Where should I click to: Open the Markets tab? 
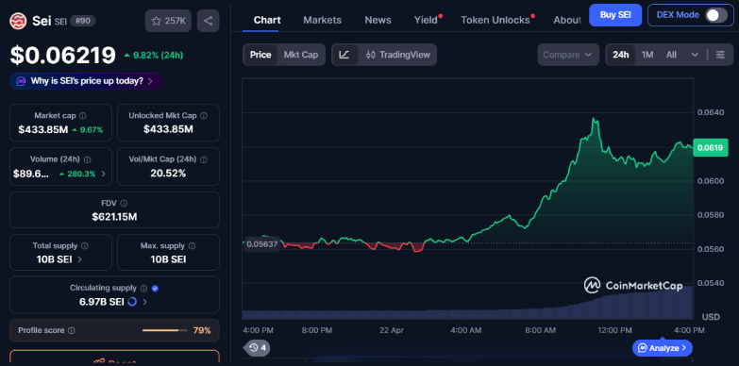(x=323, y=20)
